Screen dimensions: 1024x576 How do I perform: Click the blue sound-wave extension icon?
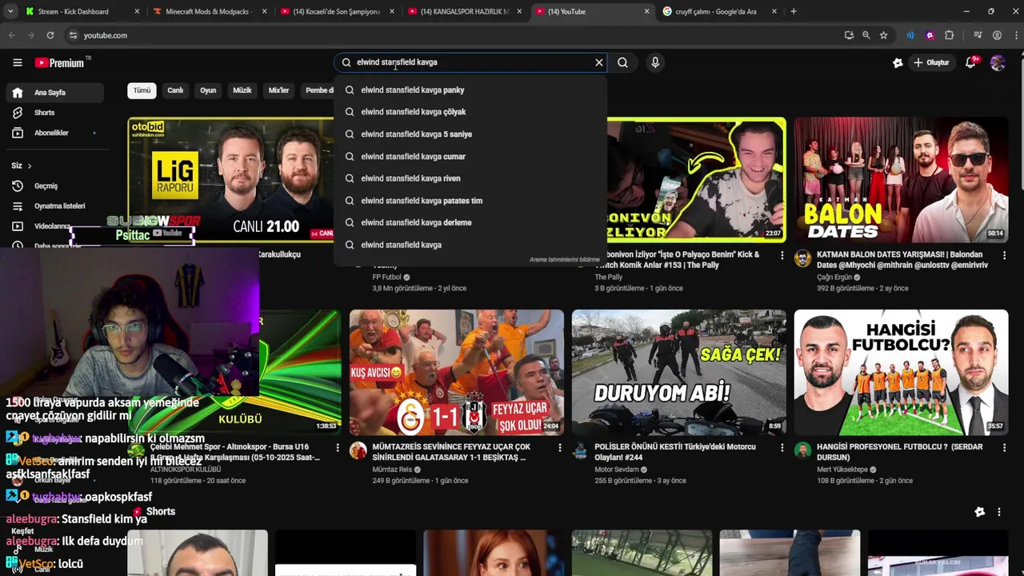(910, 35)
